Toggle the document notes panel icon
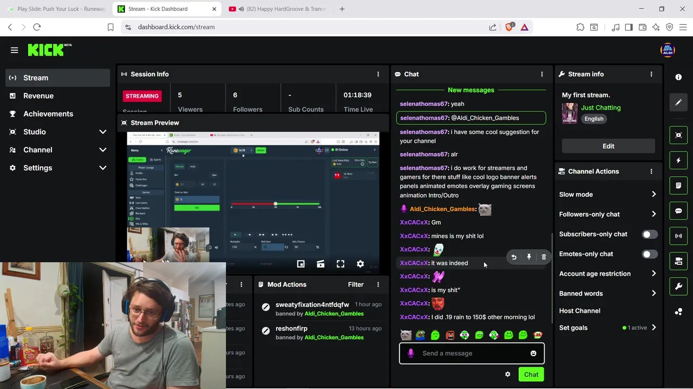 (678, 186)
